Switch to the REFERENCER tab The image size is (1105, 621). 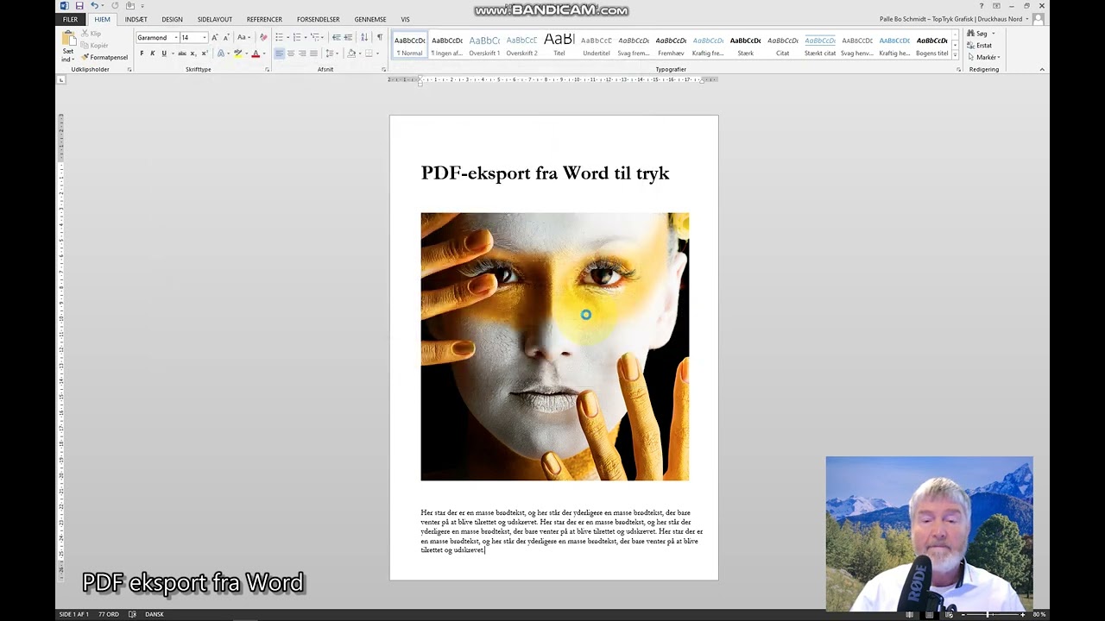point(264,19)
